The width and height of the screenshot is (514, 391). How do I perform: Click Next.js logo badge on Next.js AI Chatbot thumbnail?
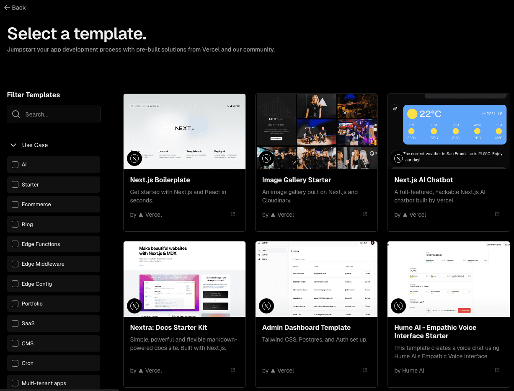399,159
